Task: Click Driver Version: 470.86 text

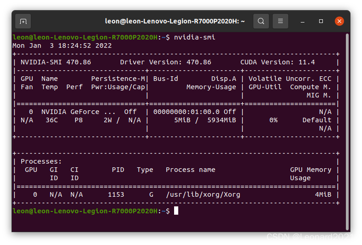Action: tap(165, 62)
